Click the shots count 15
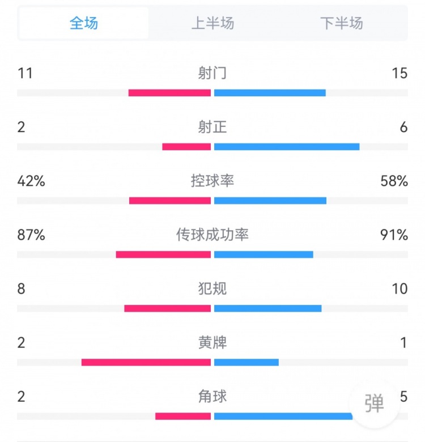The width and height of the screenshot is (425, 442). pos(399,73)
